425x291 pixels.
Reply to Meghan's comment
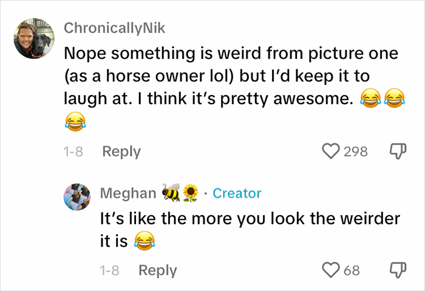click(x=157, y=270)
